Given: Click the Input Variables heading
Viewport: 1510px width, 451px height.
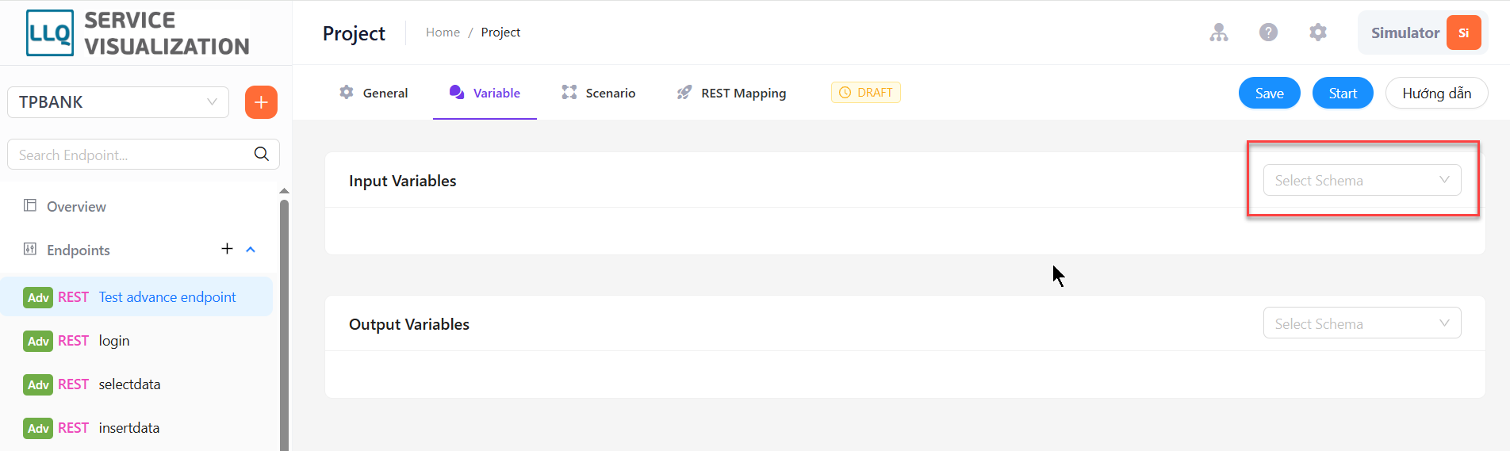Looking at the screenshot, I should [403, 181].
